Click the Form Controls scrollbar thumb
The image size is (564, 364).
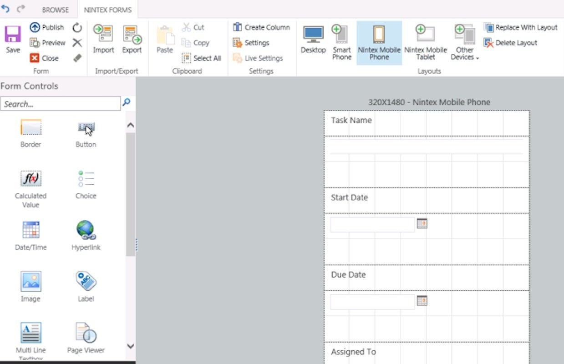click(130, 194)
